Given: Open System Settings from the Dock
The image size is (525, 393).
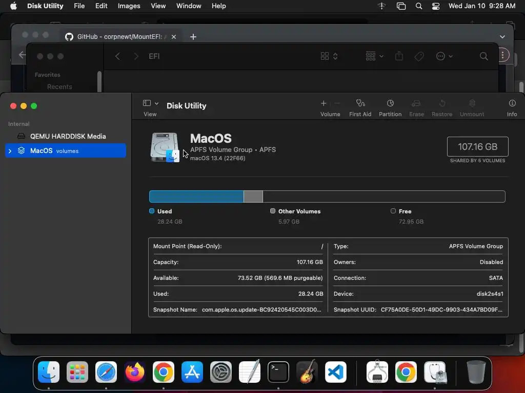Looking at the screenshot, I should 221,372.
